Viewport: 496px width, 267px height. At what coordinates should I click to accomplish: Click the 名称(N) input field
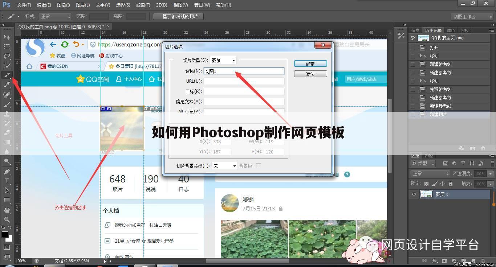(x=244, y=71)
